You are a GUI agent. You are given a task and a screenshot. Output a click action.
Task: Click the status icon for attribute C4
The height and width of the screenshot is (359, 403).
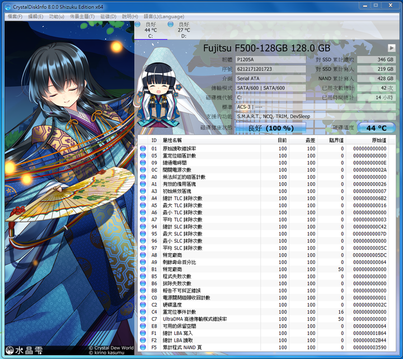[143, 312]
